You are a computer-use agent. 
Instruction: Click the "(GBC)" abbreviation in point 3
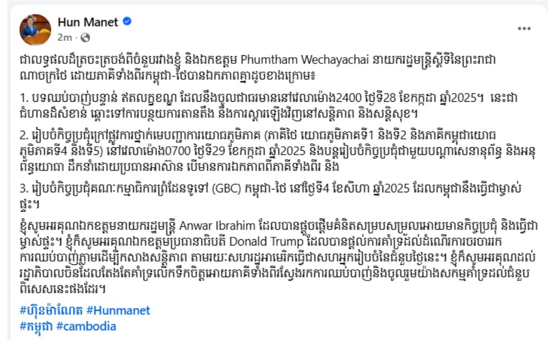coord(226,188)
